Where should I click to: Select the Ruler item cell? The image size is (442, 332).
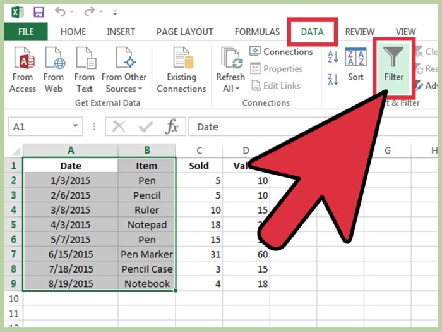[x=147, y=210]
